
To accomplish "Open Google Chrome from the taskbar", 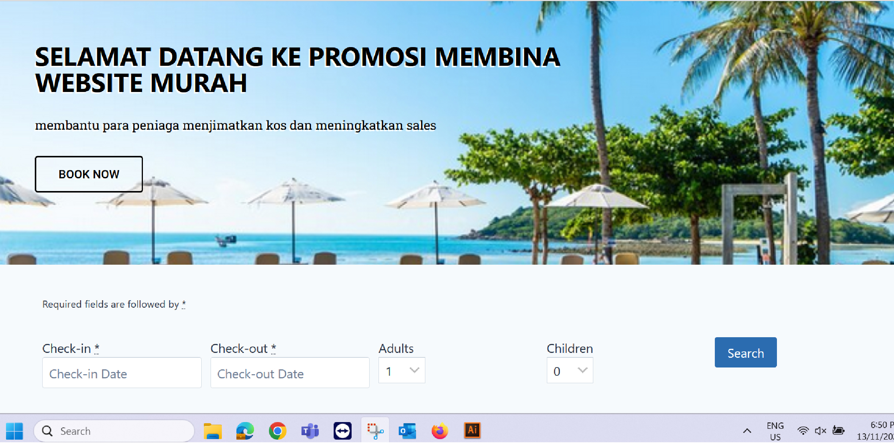I will point(278,431).
